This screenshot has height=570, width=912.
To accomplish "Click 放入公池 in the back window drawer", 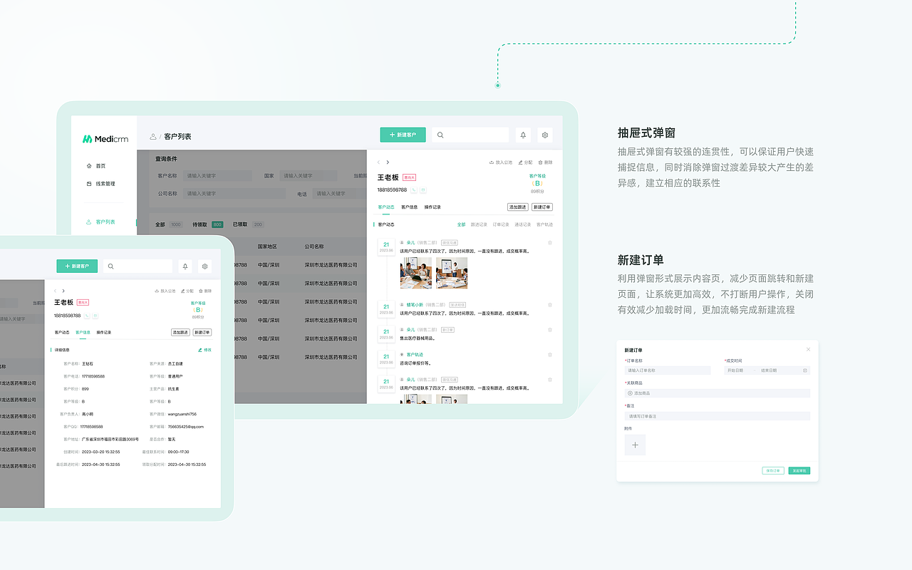I will pyautogui.click(x=501, y=162).
